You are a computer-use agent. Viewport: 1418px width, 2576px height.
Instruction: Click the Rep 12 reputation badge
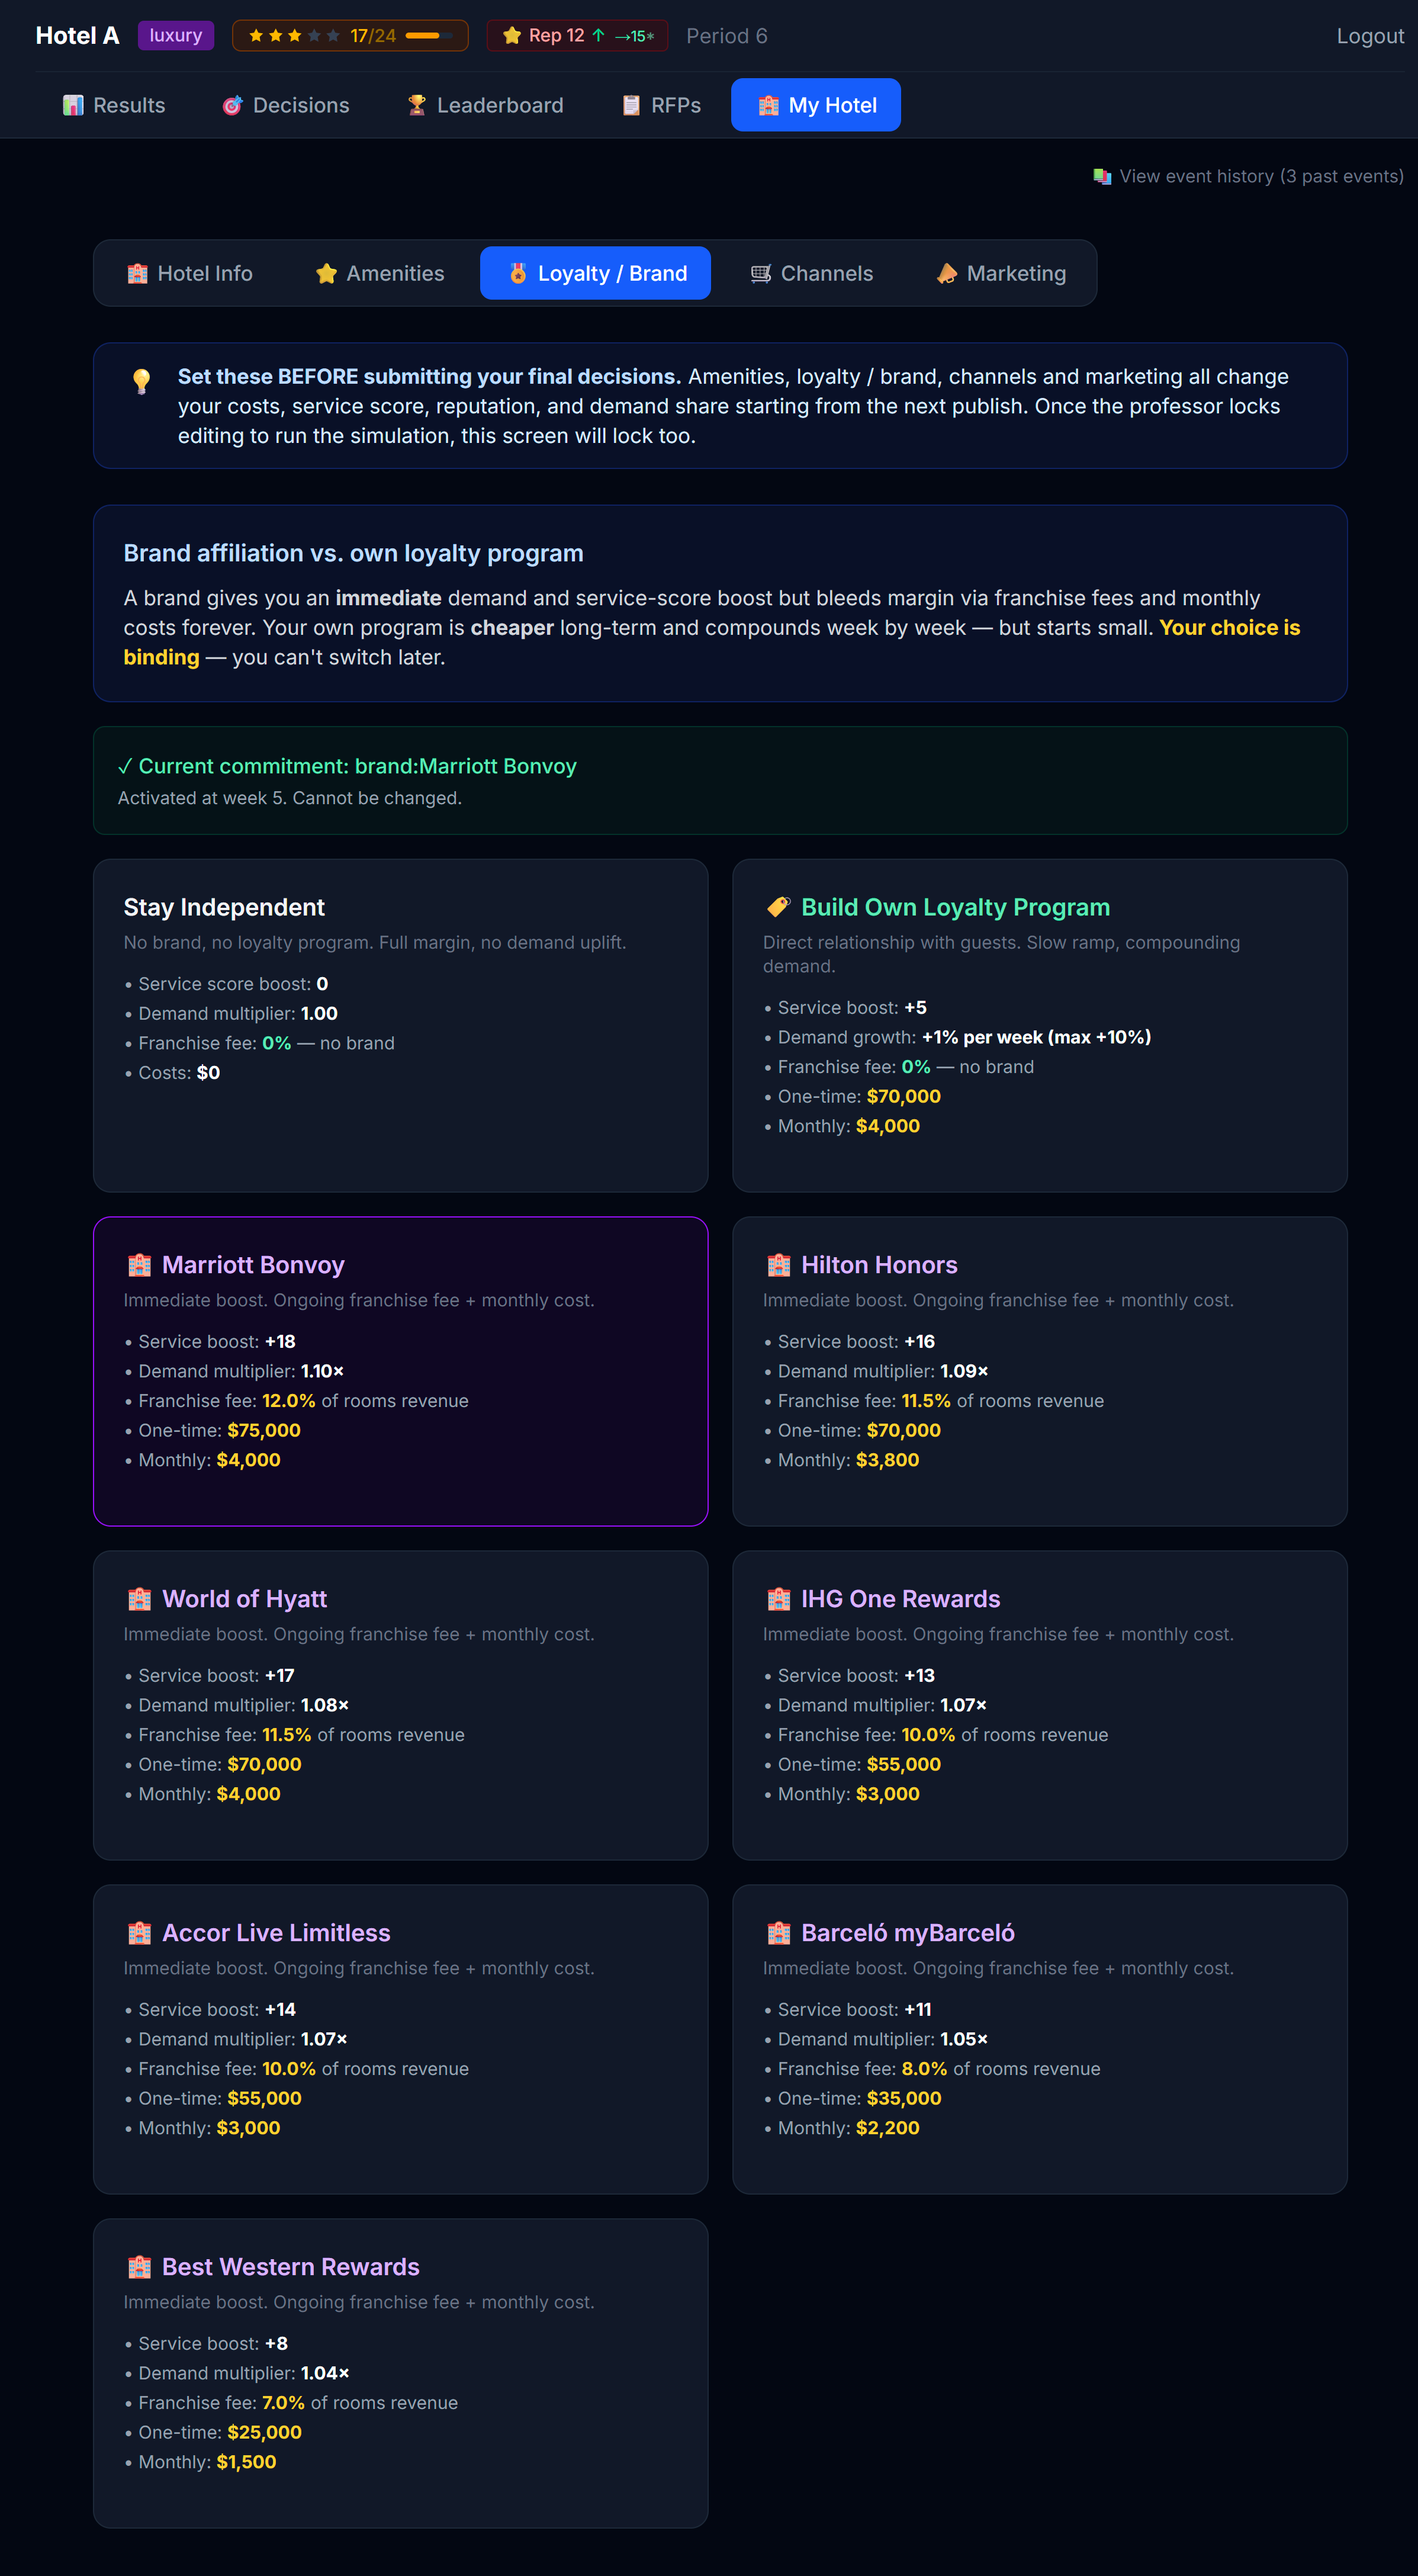[x=577, y=35]
